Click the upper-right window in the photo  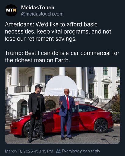(x=118, y=72)
